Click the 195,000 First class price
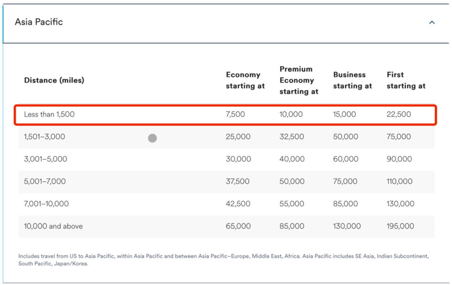452x285 pixels. click(400, 226)
